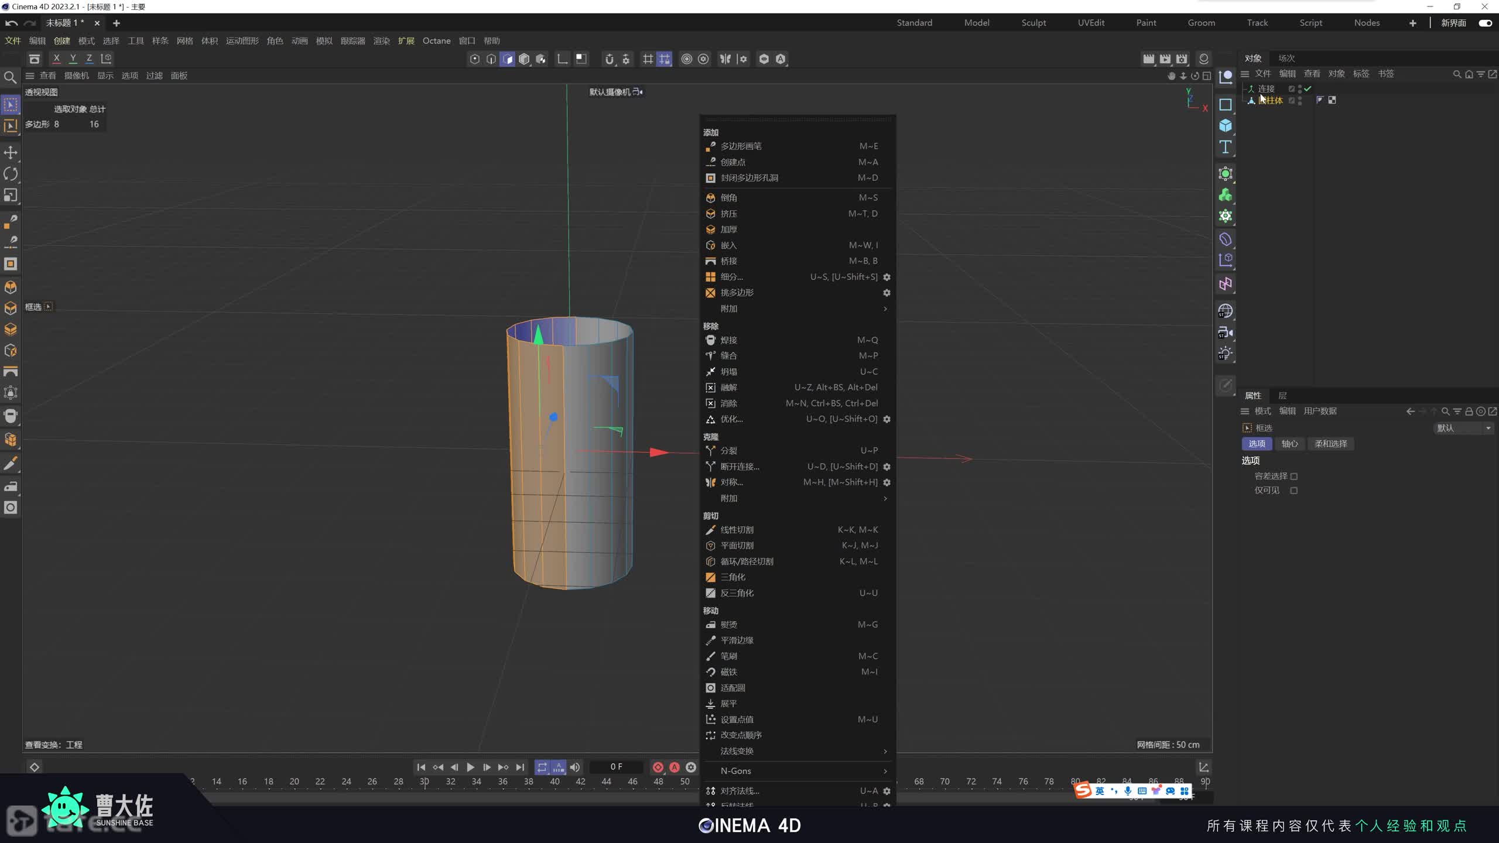Select the Move tool in left toolbar
Screen dimensions: 1499x843
tap(11, 153)
